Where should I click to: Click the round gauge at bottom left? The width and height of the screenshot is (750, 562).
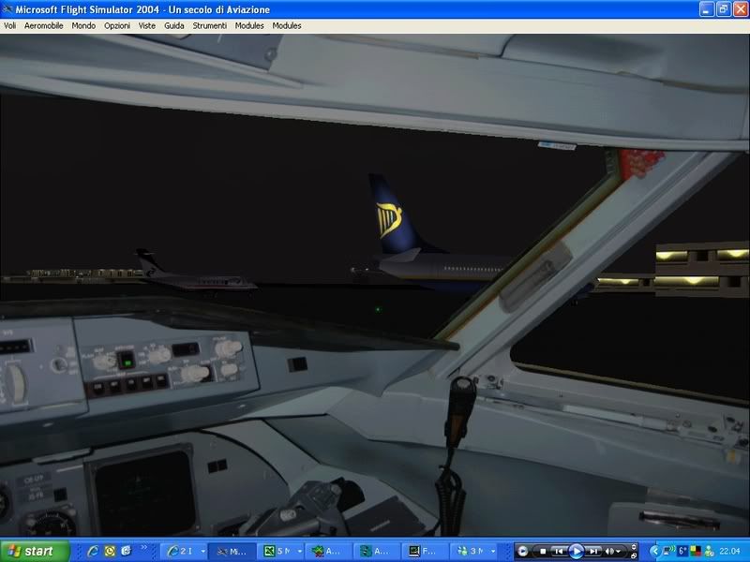[51, 523]
